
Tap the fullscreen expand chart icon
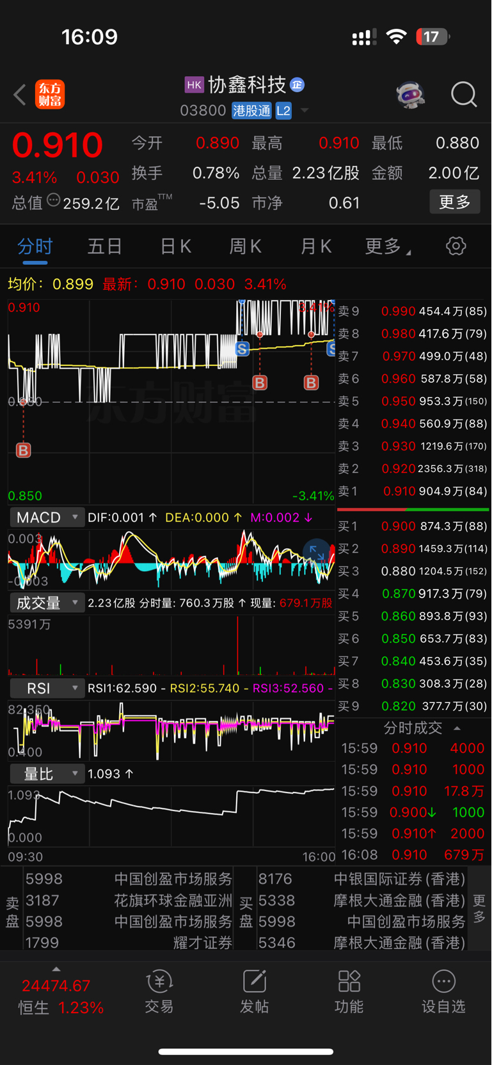click(317, 553)
